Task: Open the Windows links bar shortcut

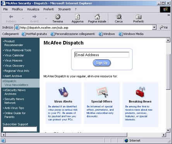Action: [107, 34]
